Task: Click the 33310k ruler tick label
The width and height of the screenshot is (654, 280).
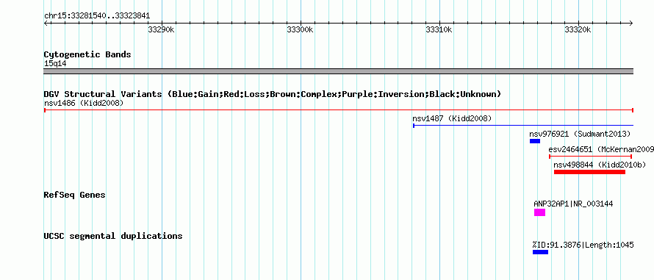Action: tap(439, 30)
